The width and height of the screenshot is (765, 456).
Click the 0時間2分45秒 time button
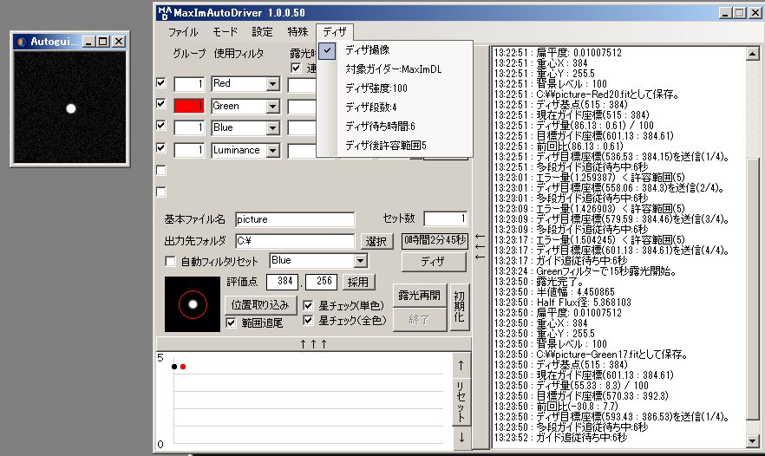(435, 240)
